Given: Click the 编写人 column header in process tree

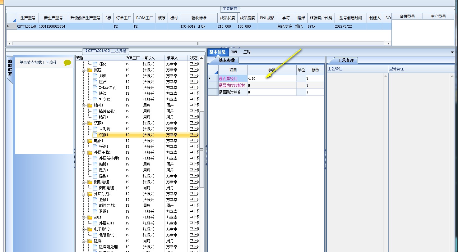Looking at the screenshot, I should (152, 58).
